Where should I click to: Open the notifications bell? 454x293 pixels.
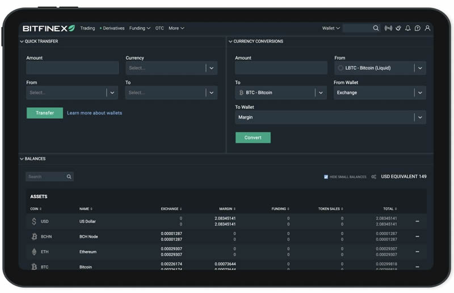pos(407,28)
